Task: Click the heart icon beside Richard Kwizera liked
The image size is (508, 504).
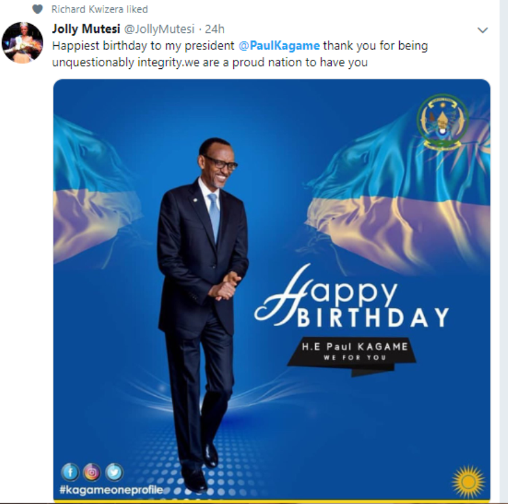Action: [37, 9]
